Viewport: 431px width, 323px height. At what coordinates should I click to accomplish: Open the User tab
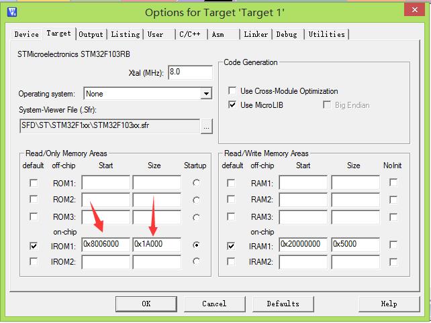coord(155,34)
